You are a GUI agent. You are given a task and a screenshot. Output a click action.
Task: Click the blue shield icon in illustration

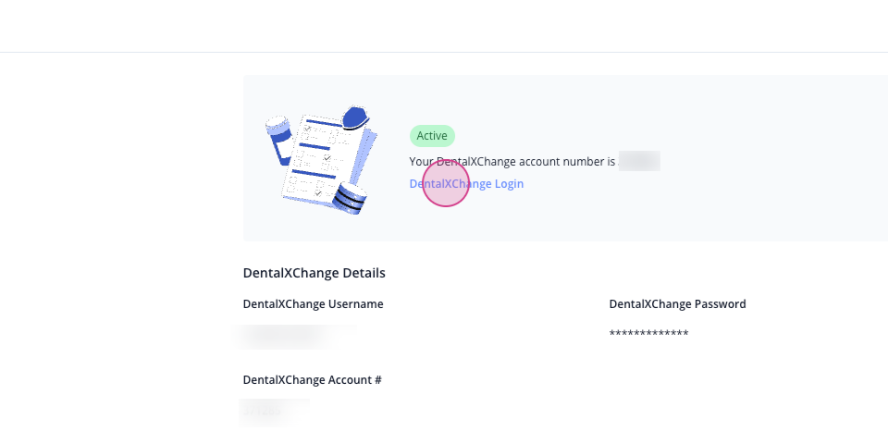(x=355, y=117)
